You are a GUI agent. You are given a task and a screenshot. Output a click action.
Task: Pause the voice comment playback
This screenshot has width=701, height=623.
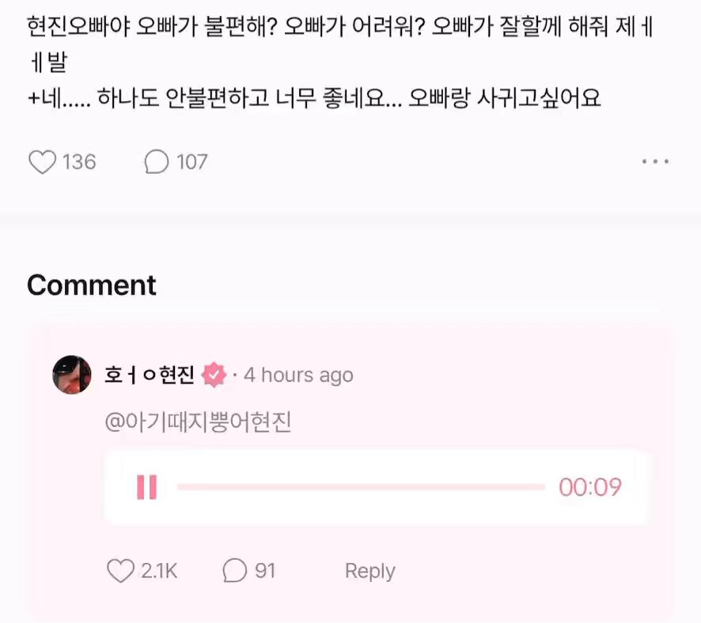146,487
